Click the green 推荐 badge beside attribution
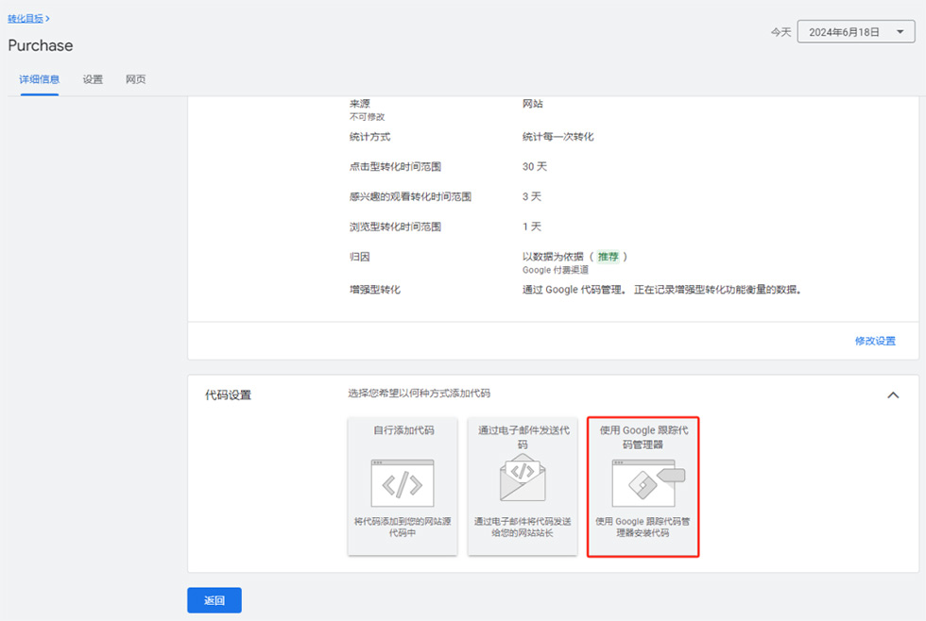The image size is (926, 621). click(x=609, y=257)
